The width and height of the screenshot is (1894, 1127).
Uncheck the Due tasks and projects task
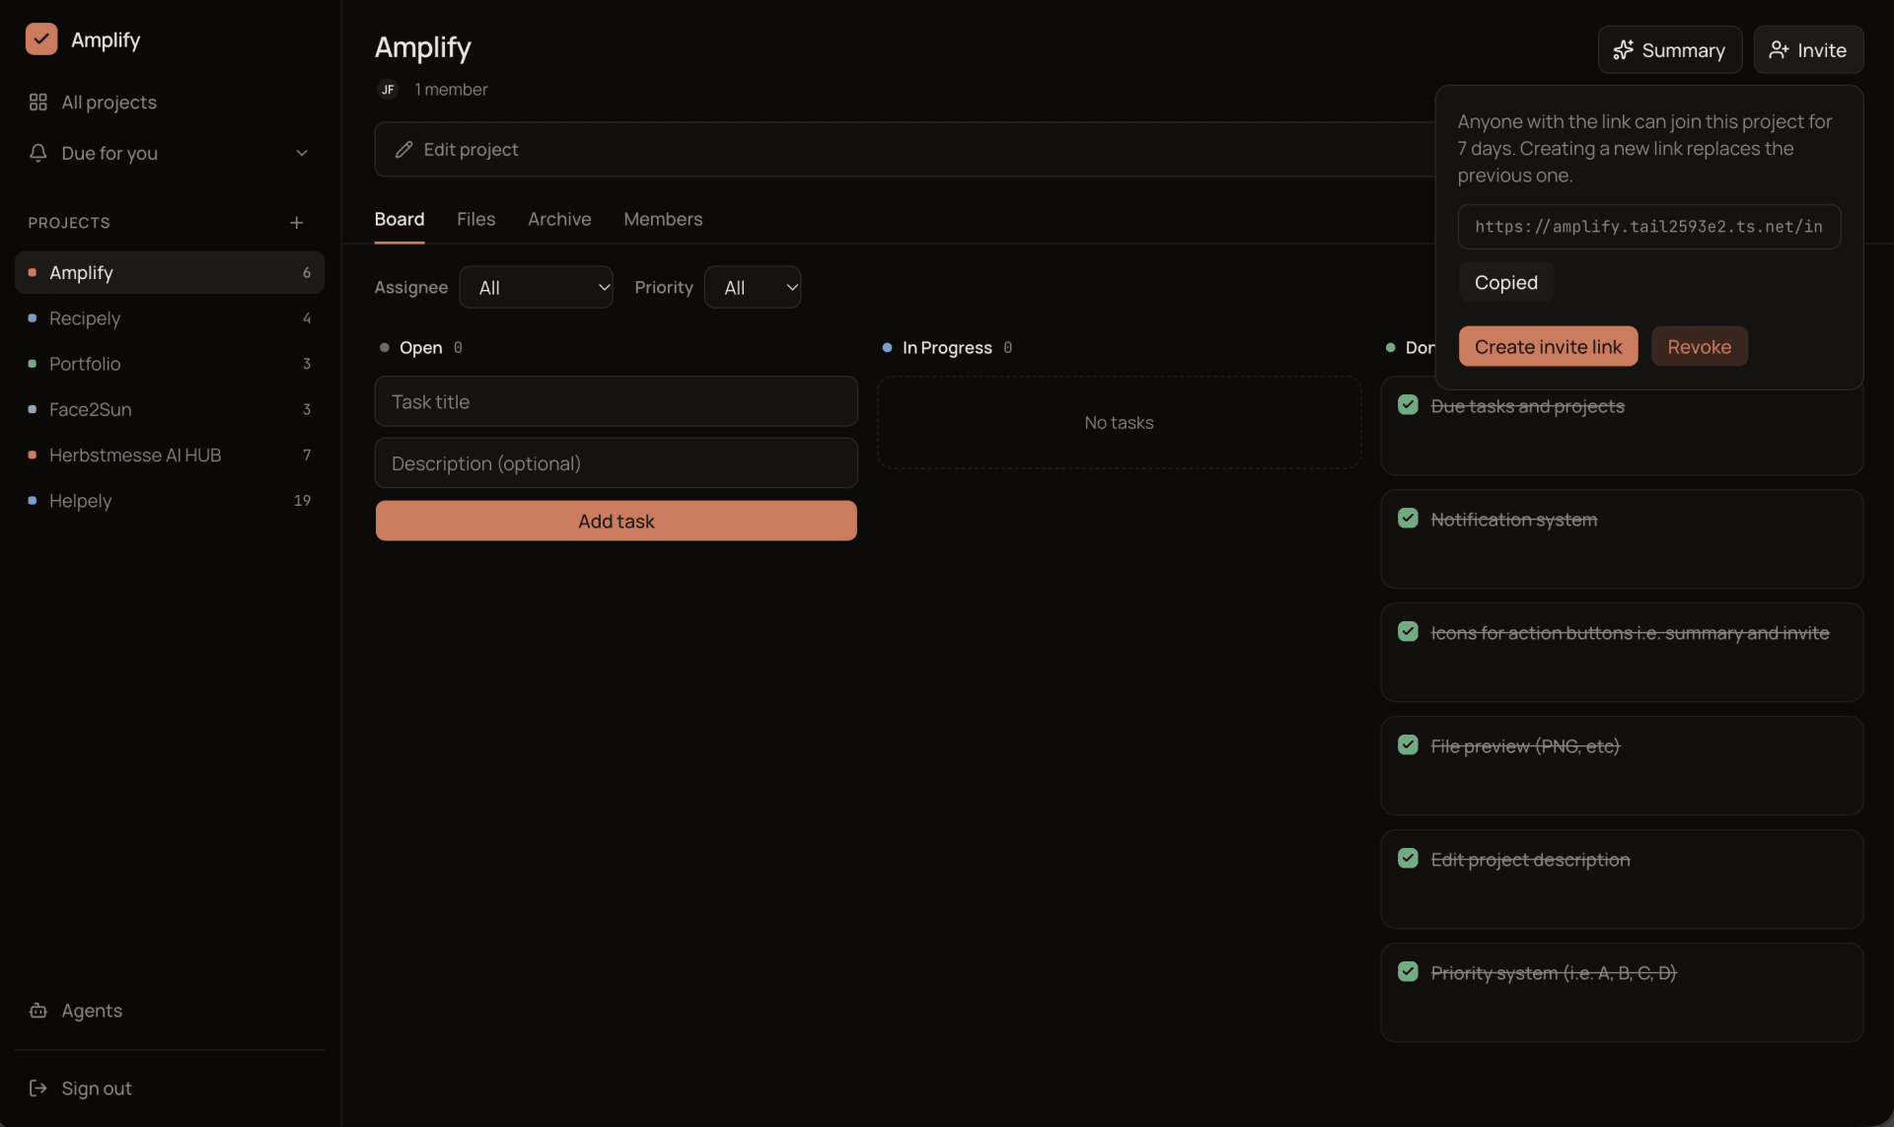(1408, 405)
